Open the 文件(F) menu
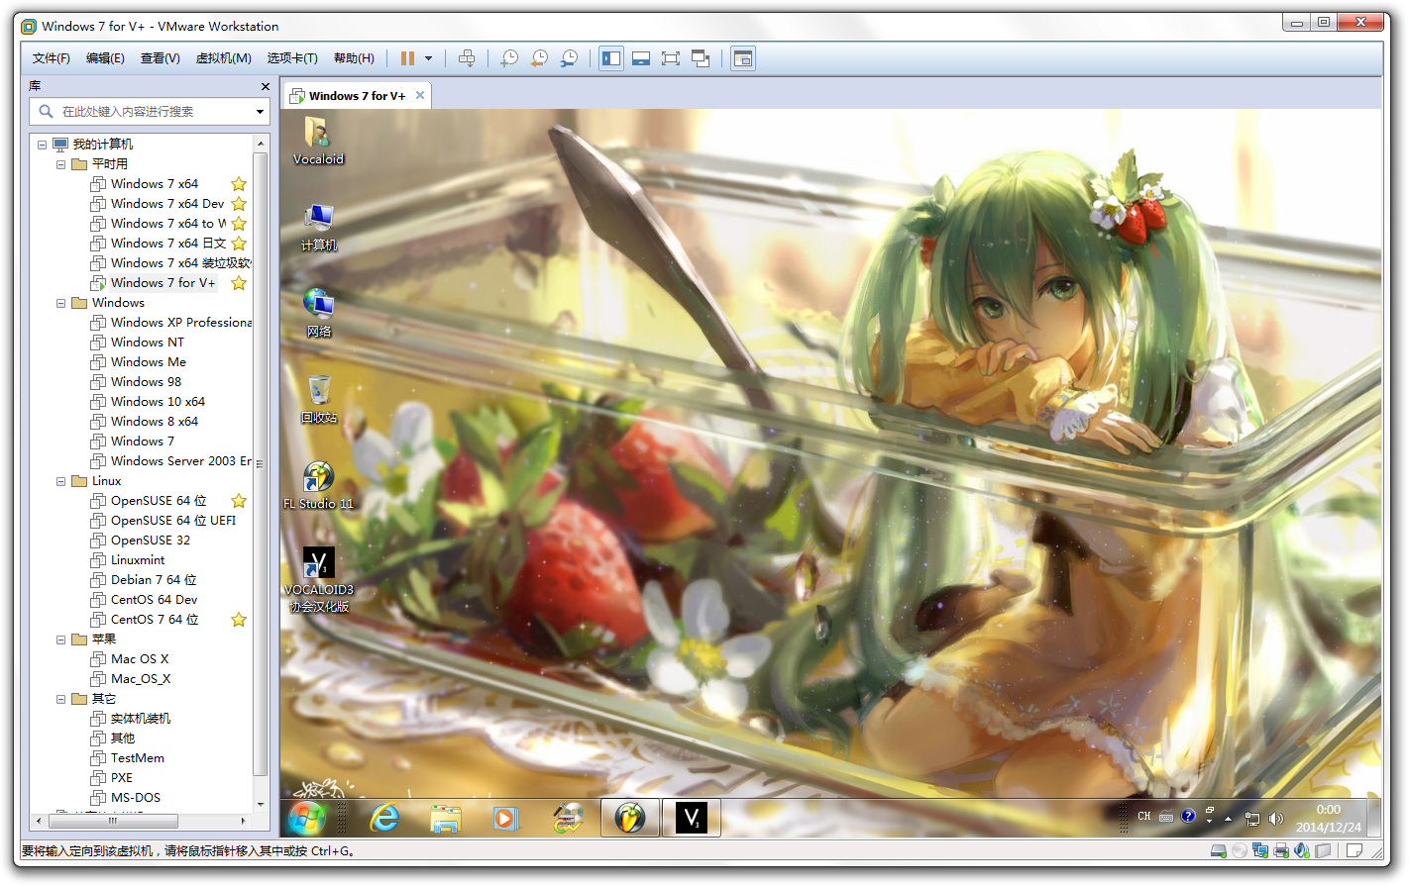Viewport: 1409px width, 886px height. [x=52, y=58]
